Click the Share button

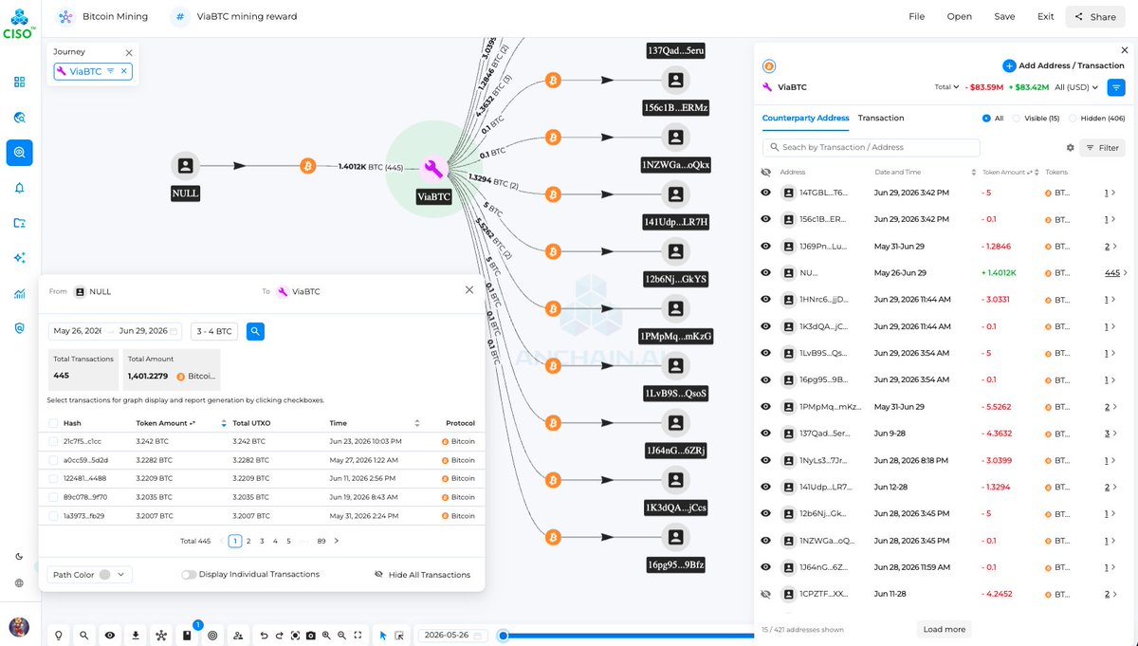[x=1095, y=16]
